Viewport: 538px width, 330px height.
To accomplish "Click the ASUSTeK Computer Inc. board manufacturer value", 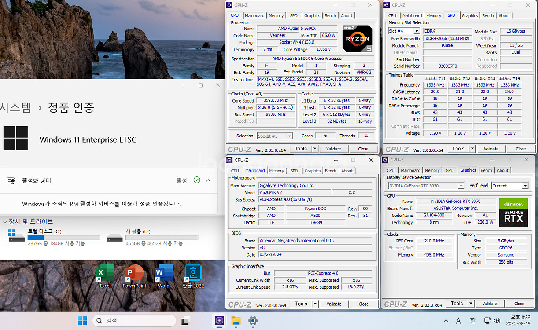I will pyautogui.click(x=456, y=209).
